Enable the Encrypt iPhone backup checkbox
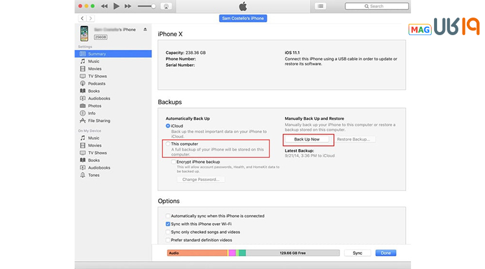Image resolution: width=485 pixels, height=269 pixels. 173,162
